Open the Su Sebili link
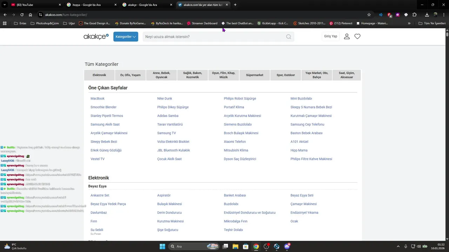This screenshot has height=252, width=449. click(97, 230)
